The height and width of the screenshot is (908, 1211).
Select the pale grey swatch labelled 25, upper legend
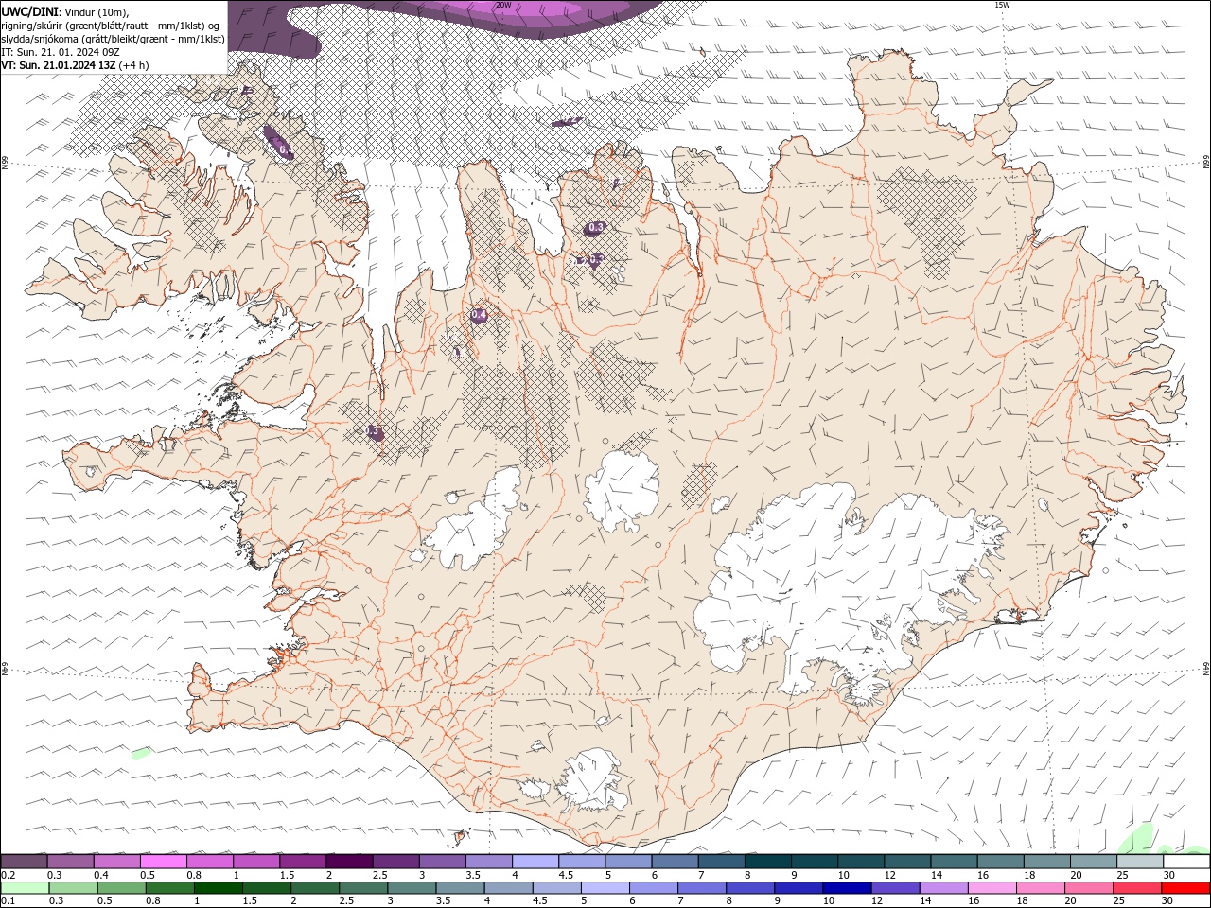(1139, 862)
